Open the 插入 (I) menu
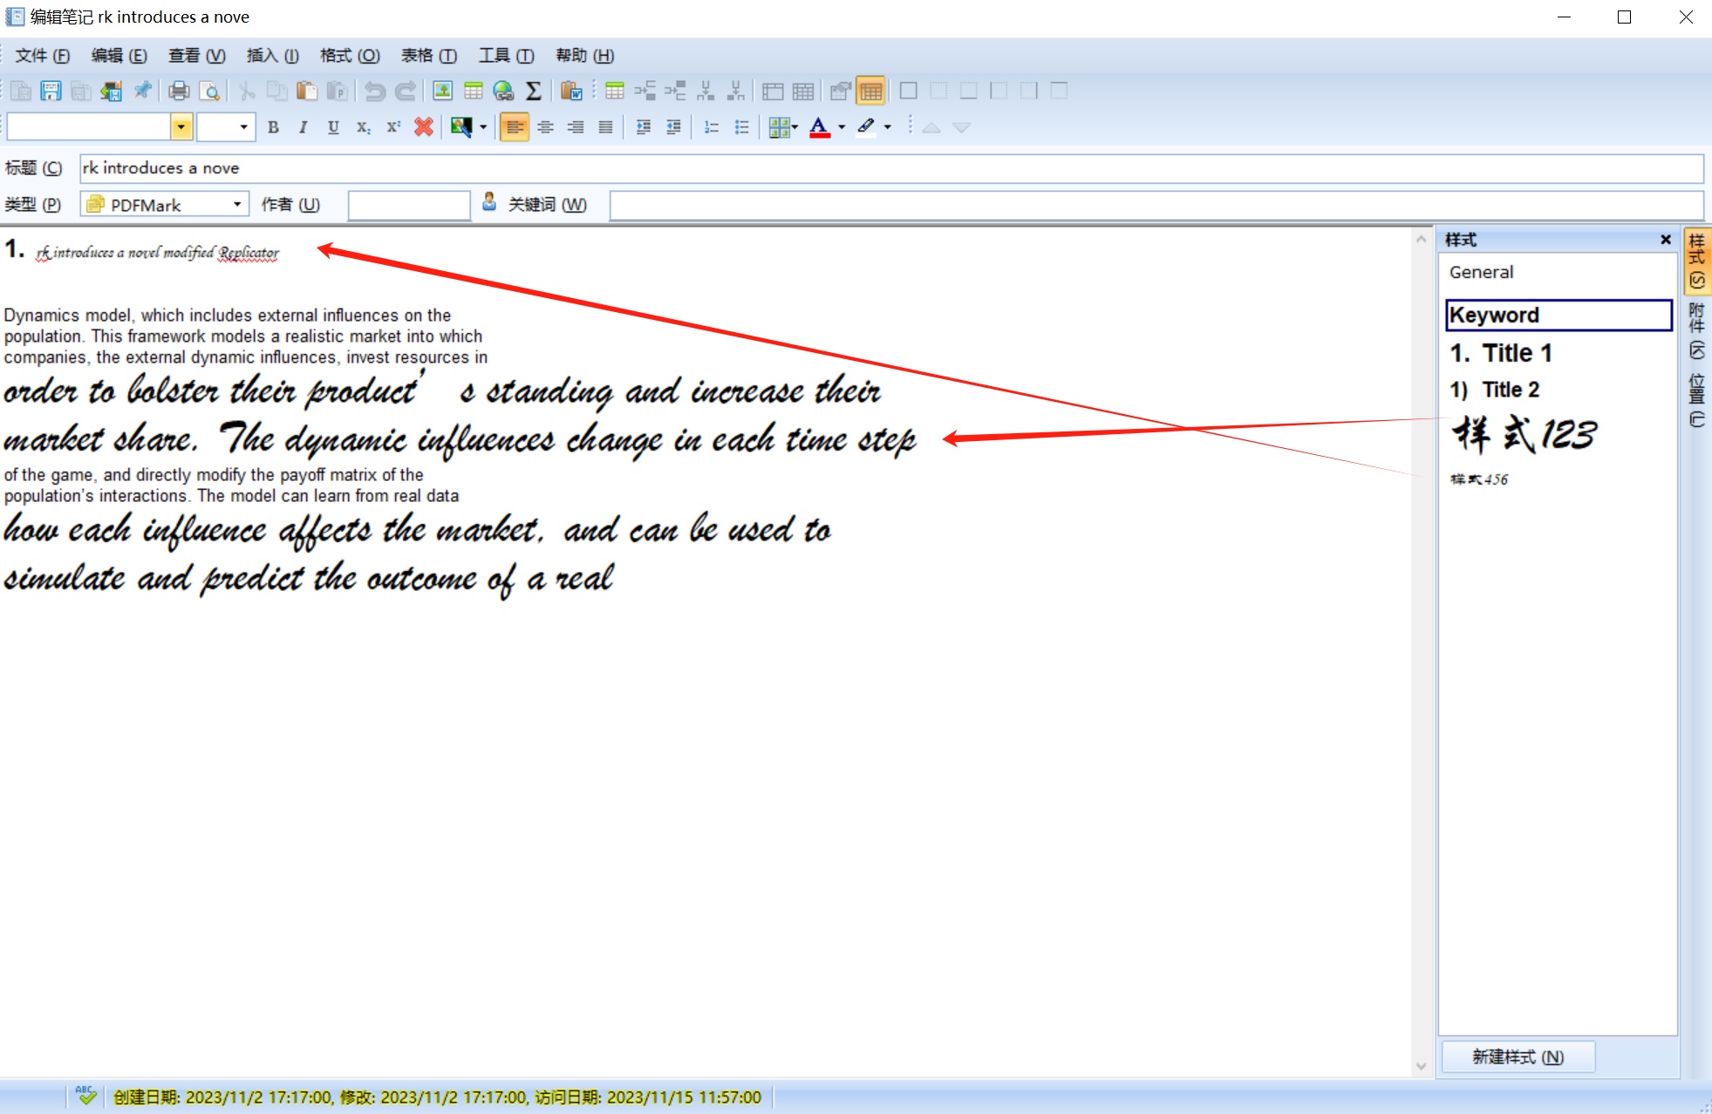1712x1114 pixels. [x=273, y=56]
